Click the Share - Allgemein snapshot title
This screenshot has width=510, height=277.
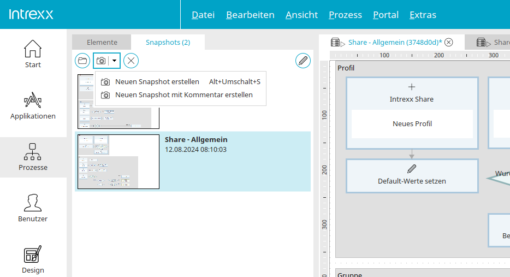196,140
